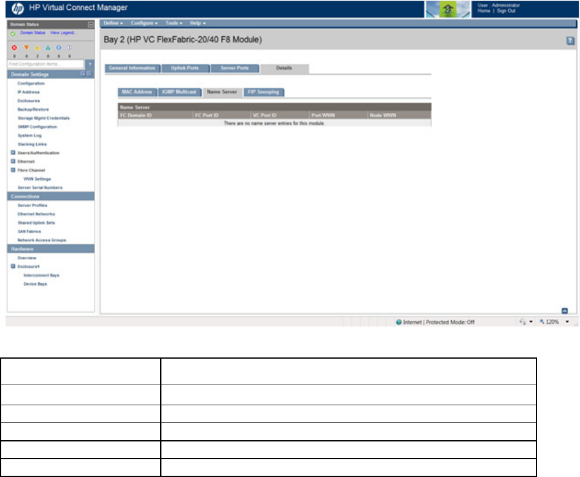Screen dimensions: 580x477
Task: Switch to the Server Ports tab
Action: pos(234,68)
